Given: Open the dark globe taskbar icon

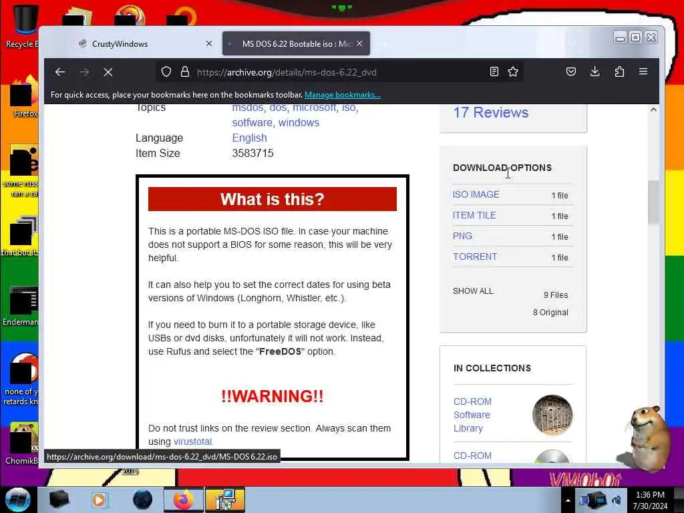Looking at the screenshot, I should click(143, 500).
